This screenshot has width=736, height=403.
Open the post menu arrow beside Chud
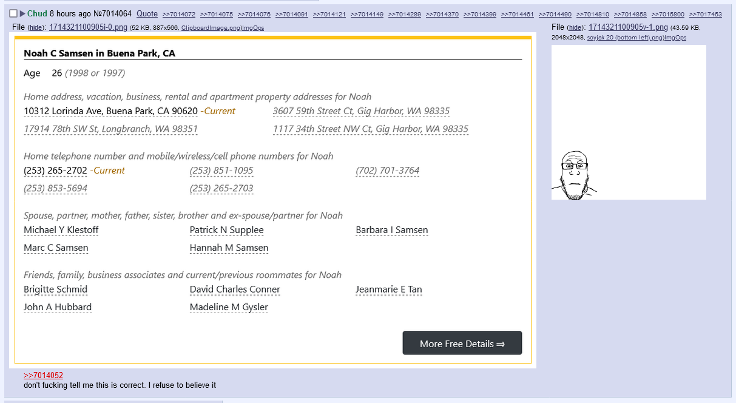pos(22,13)
